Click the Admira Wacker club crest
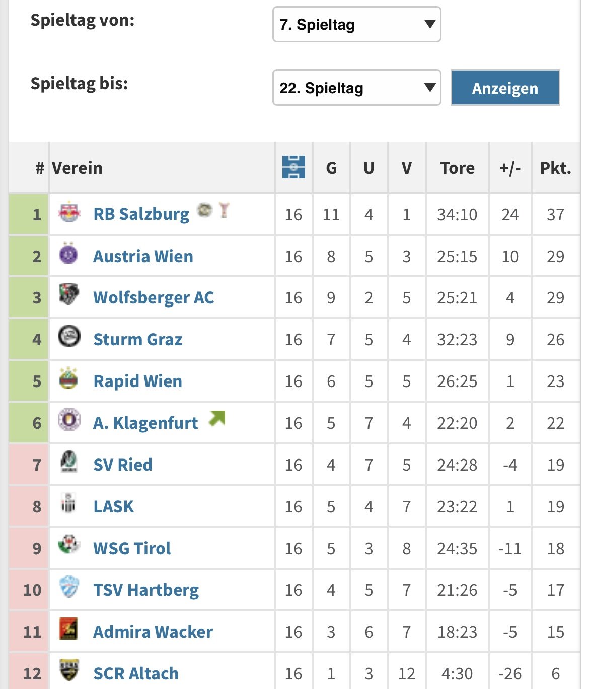 click(x=68, y=629)
